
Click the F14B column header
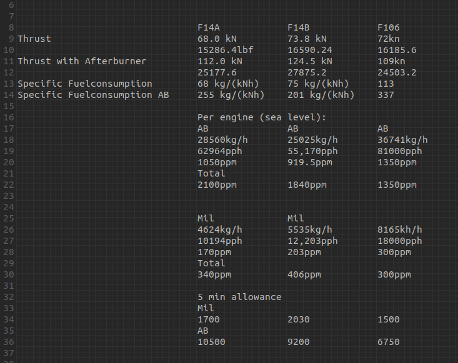299,27
